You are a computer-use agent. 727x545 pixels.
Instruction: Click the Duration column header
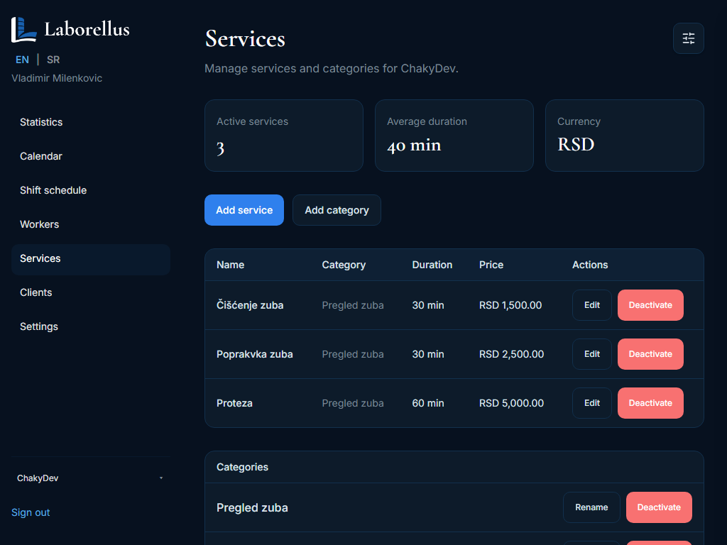(x=432, y=265)
